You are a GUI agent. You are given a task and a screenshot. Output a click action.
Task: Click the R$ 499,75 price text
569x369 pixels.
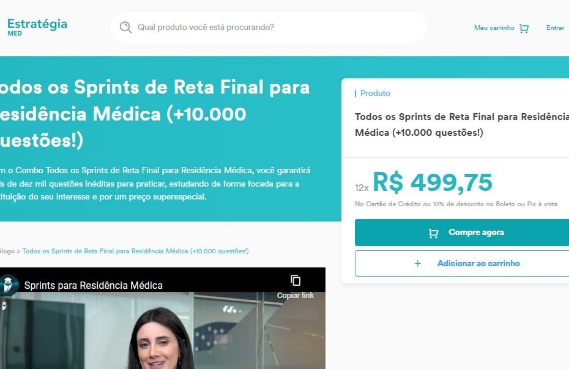[432, 182]
